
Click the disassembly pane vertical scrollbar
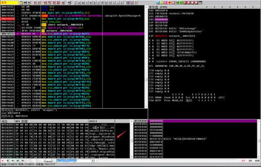tap(146, 57)
